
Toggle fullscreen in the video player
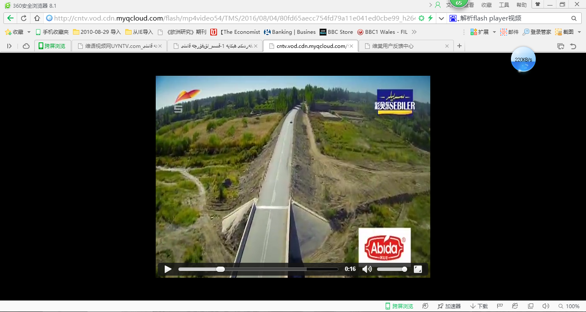pyautogui.click(x=418, y=269)
